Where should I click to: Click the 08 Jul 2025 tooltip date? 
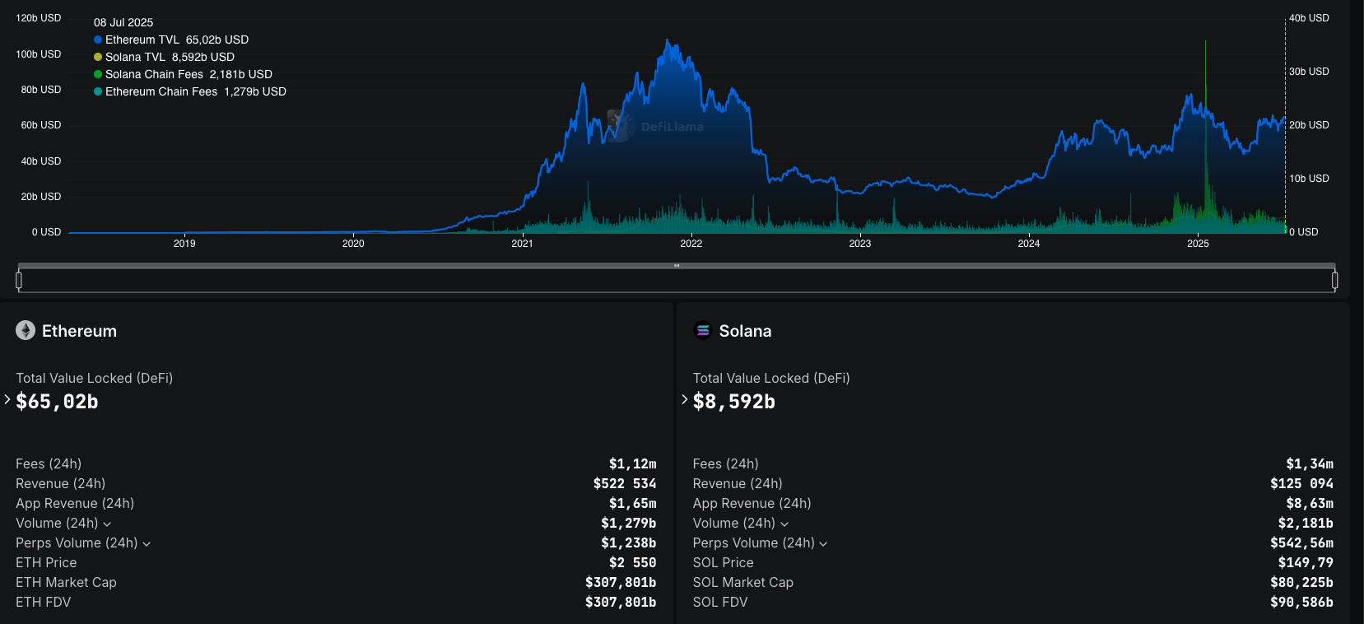tap(123, 22)
